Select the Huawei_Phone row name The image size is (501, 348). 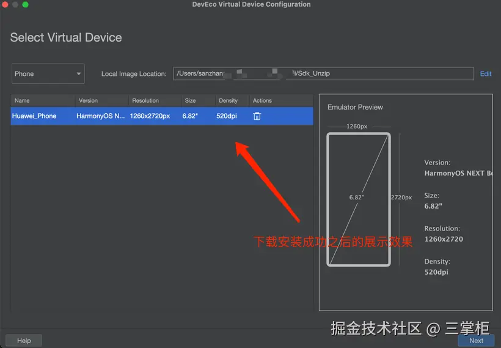click(x=34, y=116)
